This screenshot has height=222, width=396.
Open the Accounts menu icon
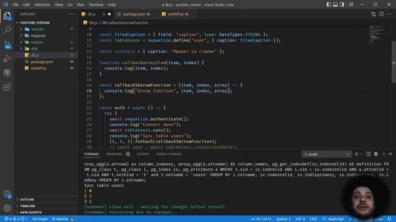7,194
